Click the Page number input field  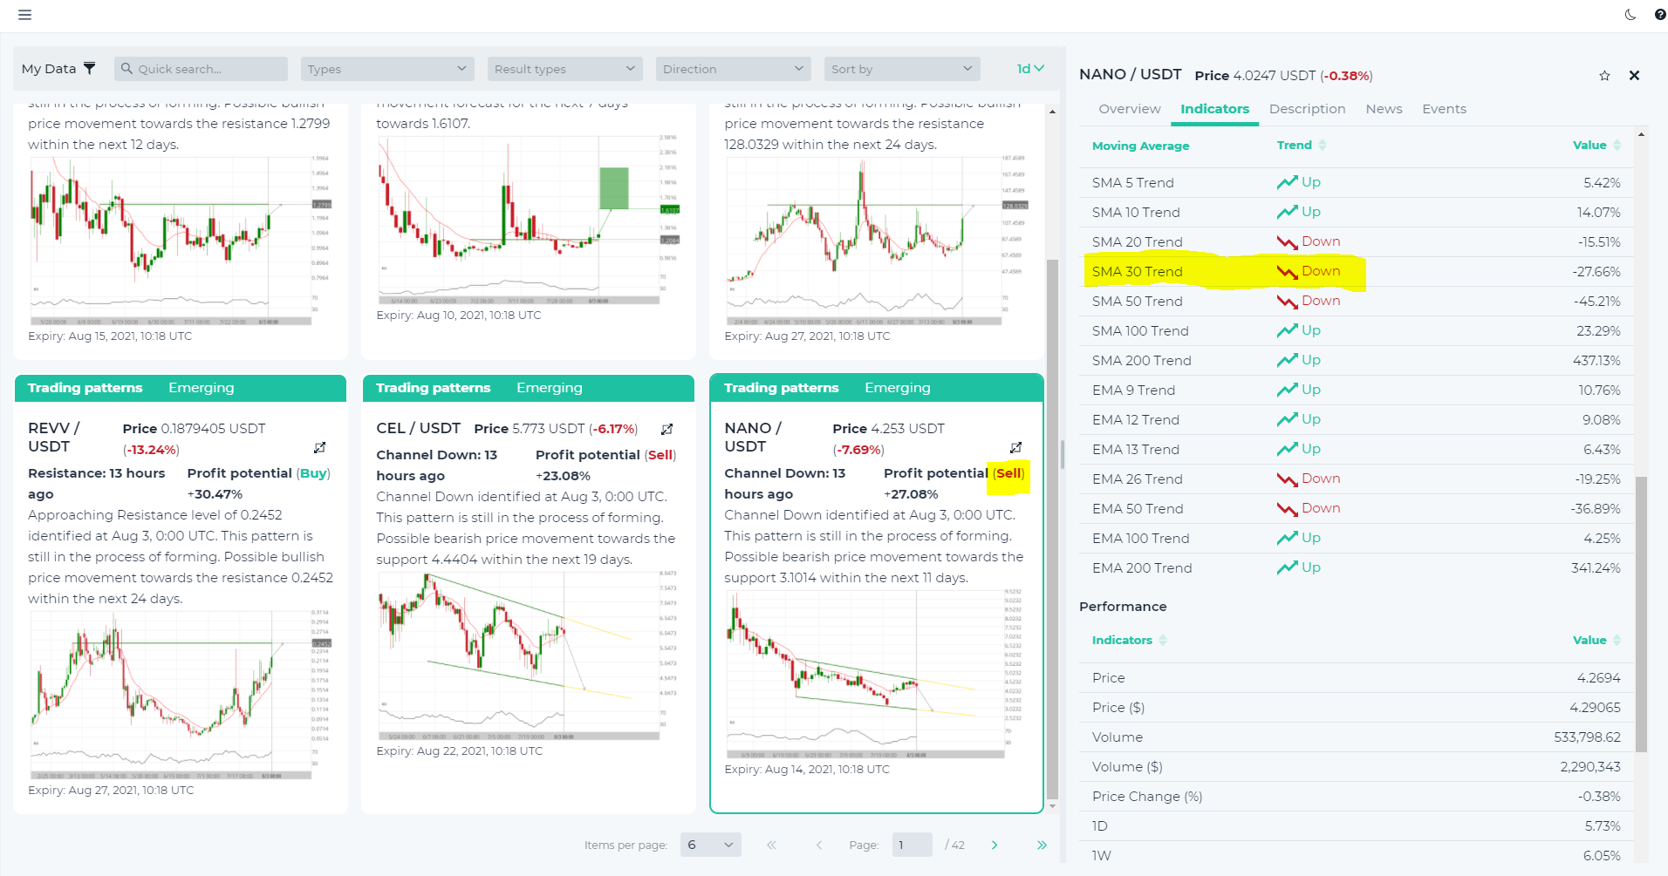coord(912,845)
